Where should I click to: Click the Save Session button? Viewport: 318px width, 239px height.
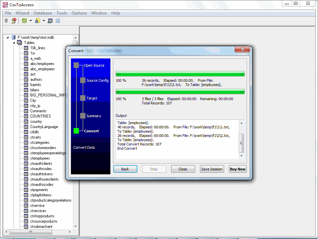click(x=212, y=169)
